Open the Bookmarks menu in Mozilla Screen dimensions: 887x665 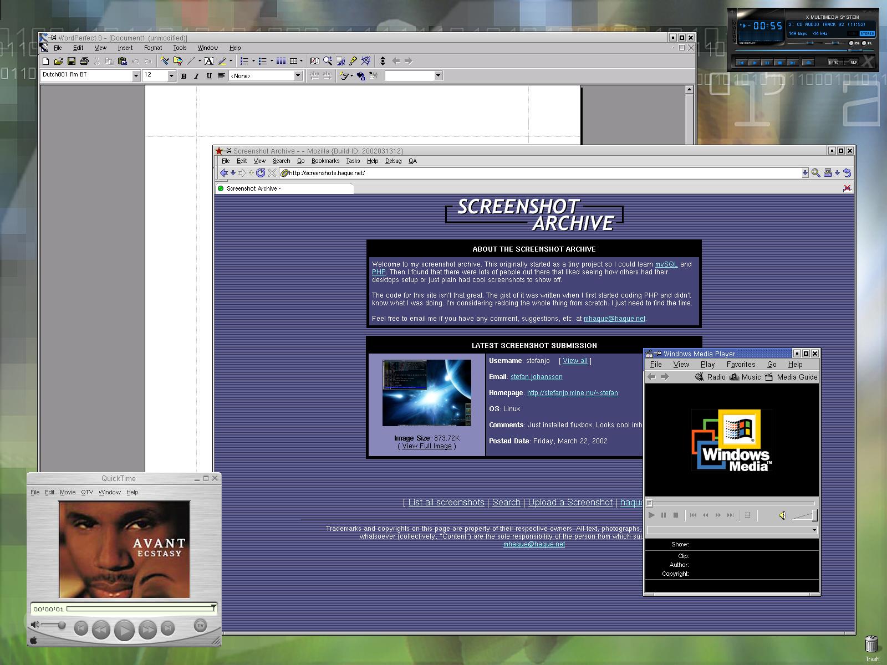(325, 161)
